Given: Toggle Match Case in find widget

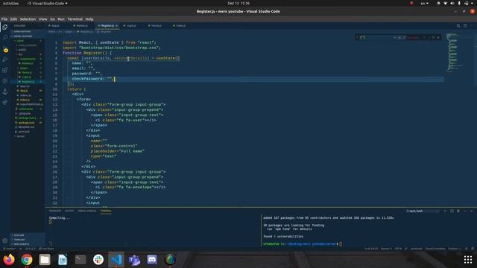Looking at the screenshot, I should (x=395, y=38).
